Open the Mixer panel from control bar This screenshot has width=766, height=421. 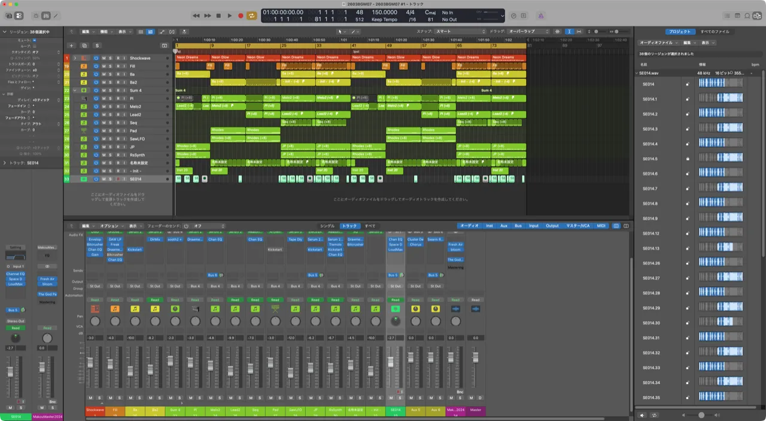click(46, 16)
